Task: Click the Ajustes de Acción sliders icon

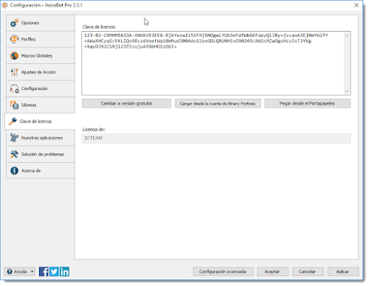Action: pyautogui.click(x=14, y=72)
